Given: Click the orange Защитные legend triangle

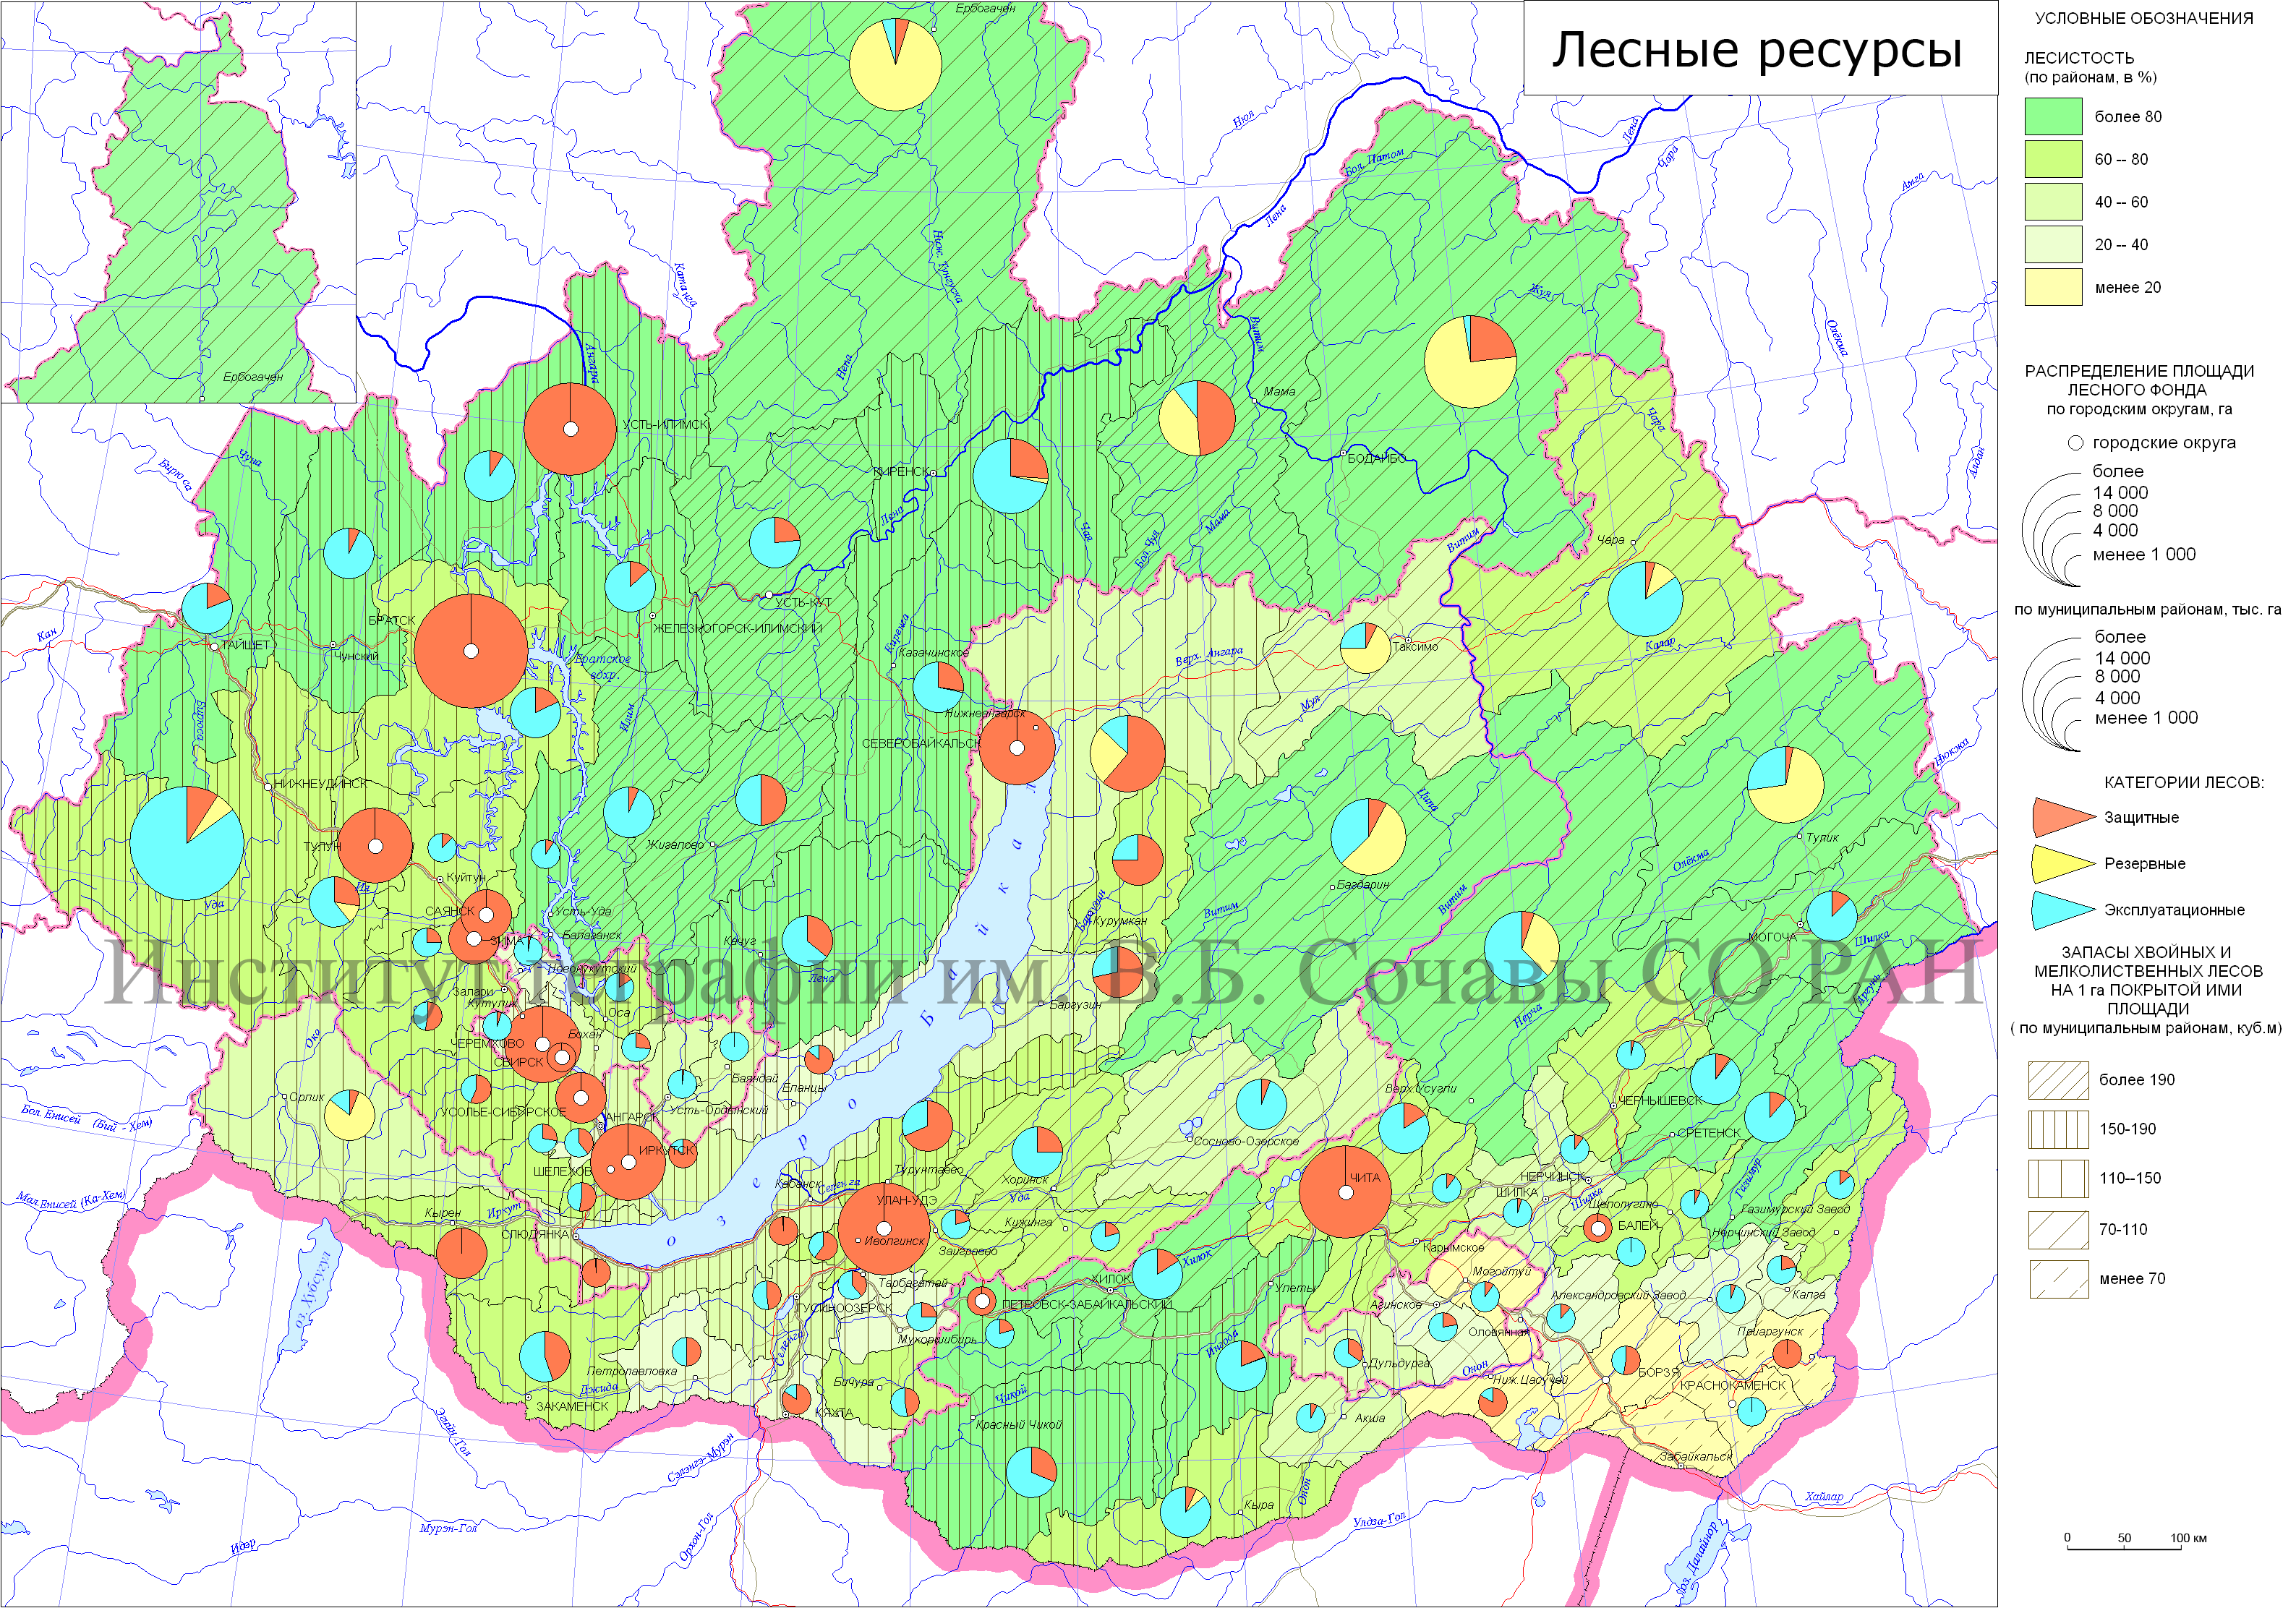Looking at the screenshot, I should click(2063, 817).
